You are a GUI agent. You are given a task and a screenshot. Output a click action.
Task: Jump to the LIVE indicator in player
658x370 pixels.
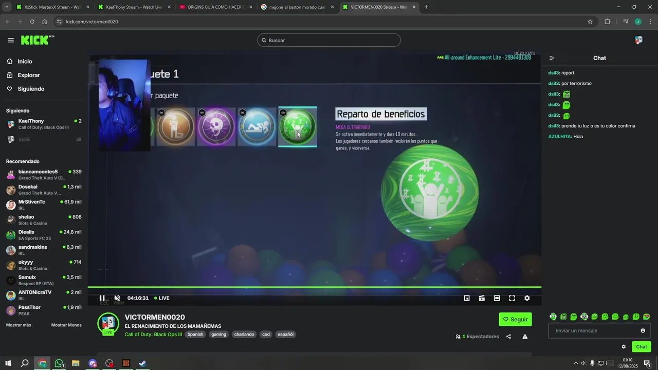click(162, 298)
